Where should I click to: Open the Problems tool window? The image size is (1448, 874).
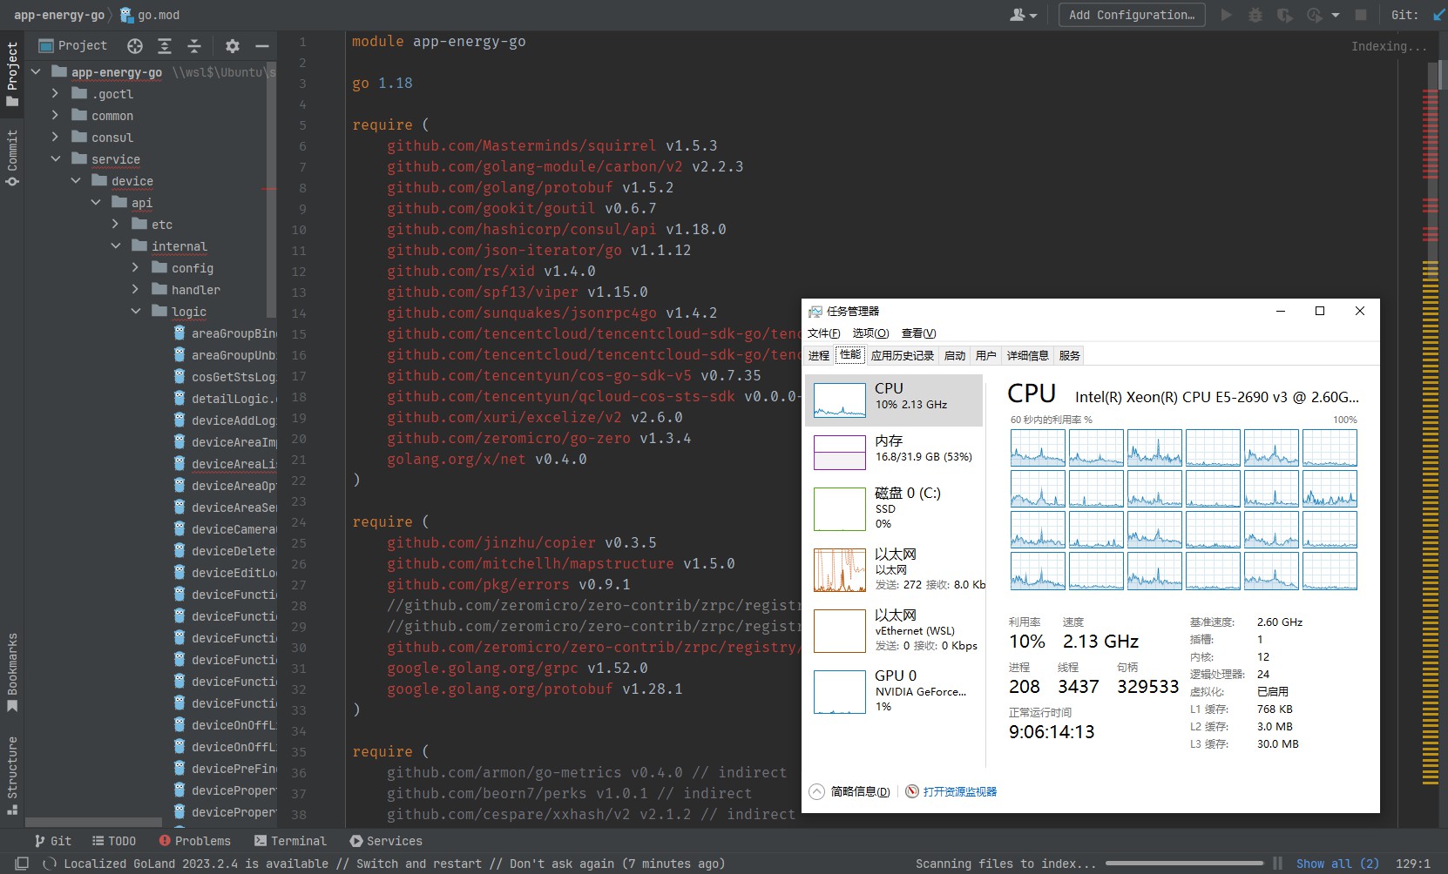click(195, 841)
